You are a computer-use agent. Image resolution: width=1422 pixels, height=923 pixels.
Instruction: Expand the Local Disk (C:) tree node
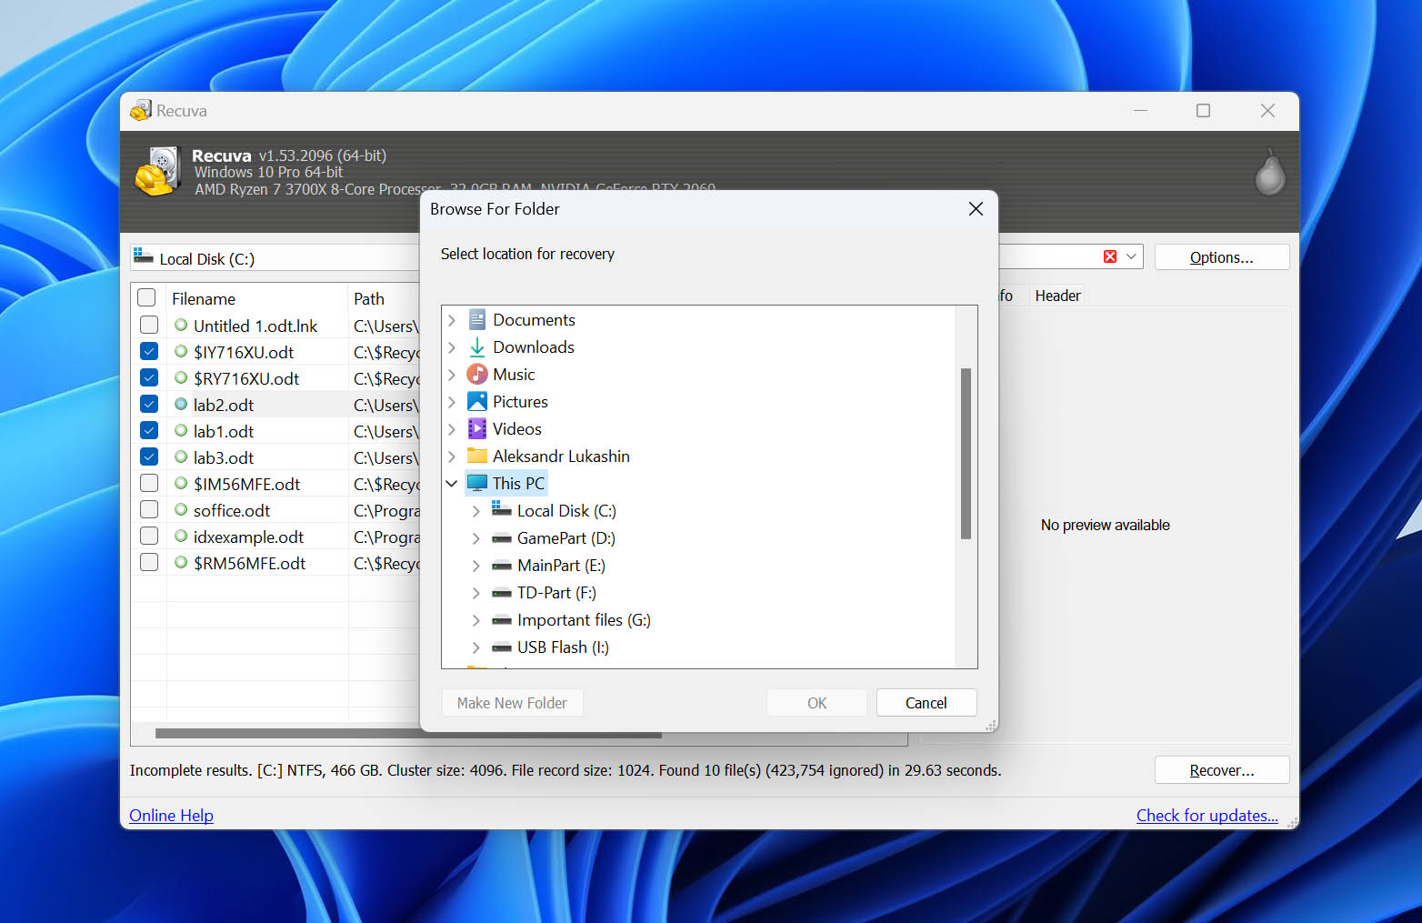(x=476, y=511)
